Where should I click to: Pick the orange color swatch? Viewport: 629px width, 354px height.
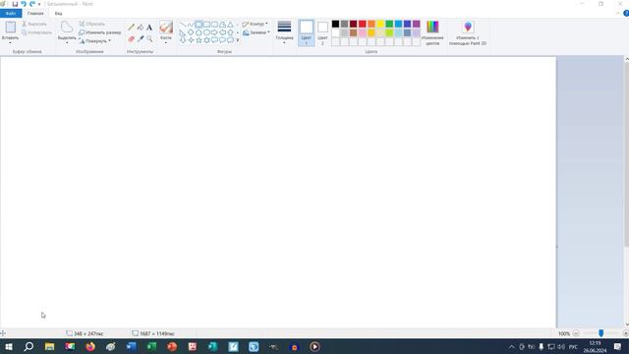coord(372,24)
